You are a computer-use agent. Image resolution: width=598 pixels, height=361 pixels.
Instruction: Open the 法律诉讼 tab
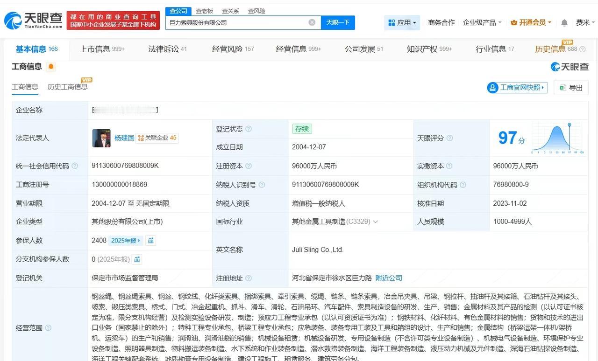click(167, 49)
